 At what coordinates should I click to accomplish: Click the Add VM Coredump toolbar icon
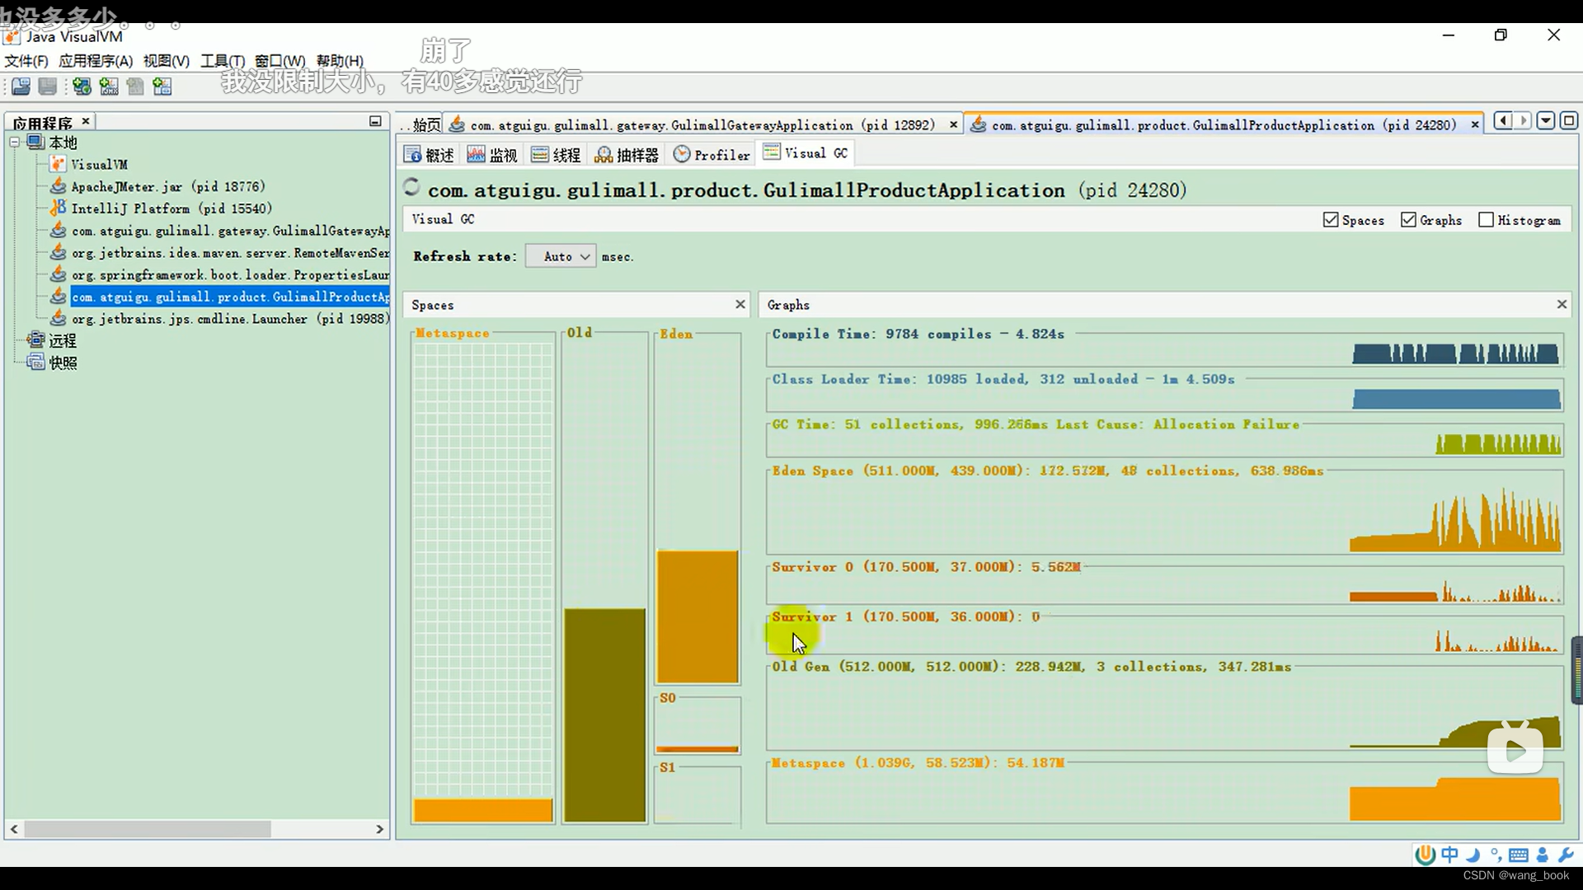tap(135, 86)
